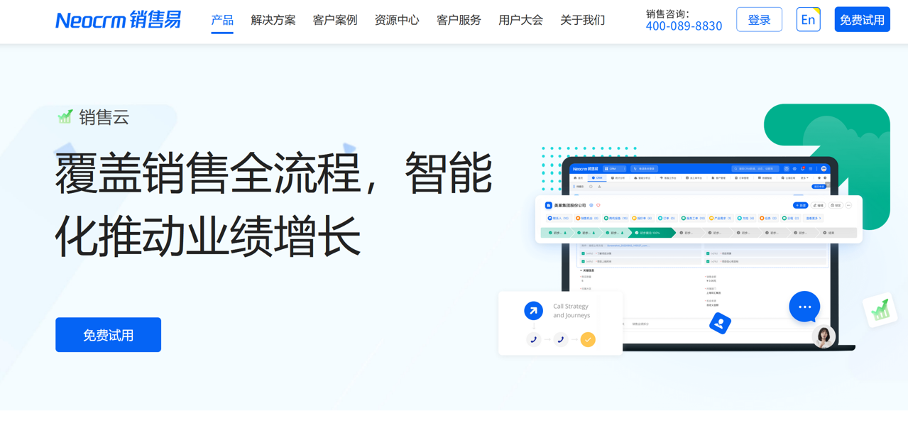Switch language with the En toggle
The width and height of the screenshot is (908, 423).
click(808, 20)
